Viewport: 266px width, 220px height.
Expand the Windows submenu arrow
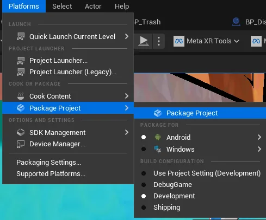point(259,149)
